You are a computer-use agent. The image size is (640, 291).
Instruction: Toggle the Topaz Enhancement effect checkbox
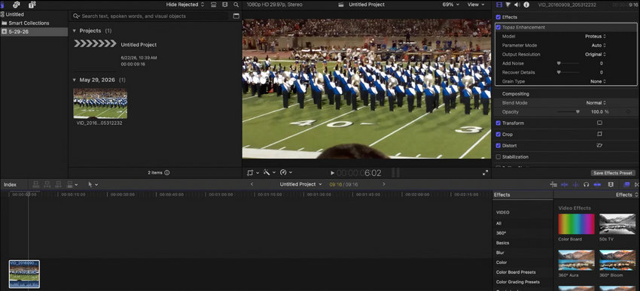(498, 27)
